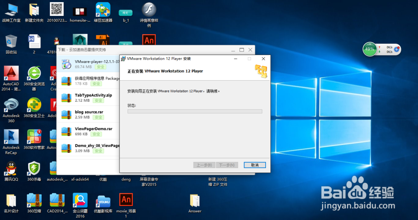The width and height of the screenshot is (418, 220).
Task: Launch 优酷影视库 shortcut
Action: coord(103,203)
